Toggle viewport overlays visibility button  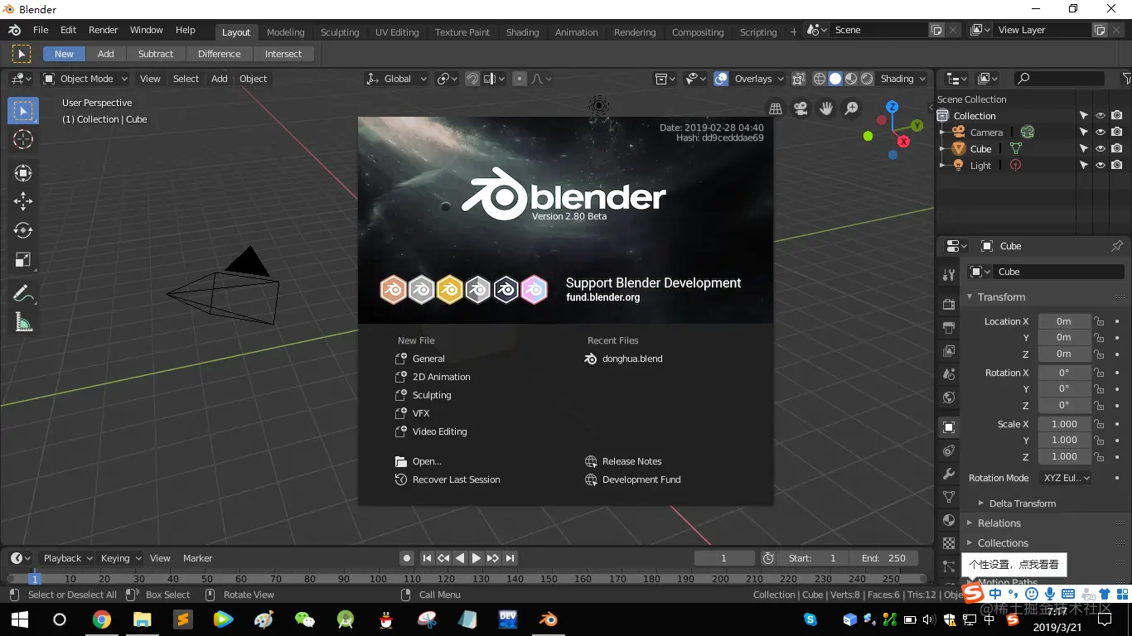point(721,79)
